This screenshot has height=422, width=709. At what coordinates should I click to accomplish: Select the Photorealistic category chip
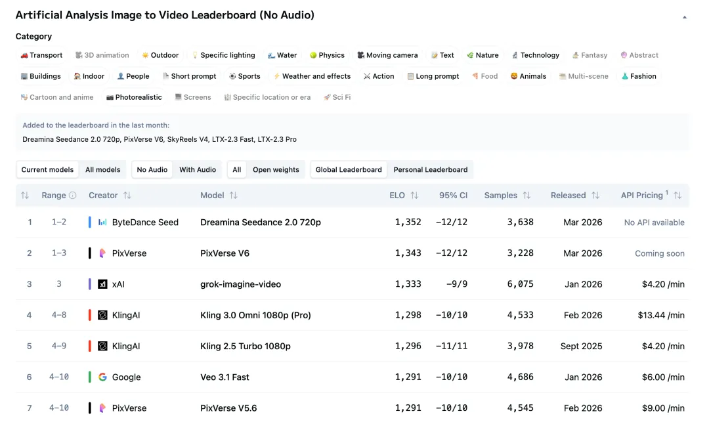pyautogui.click(x=134, y=97)
